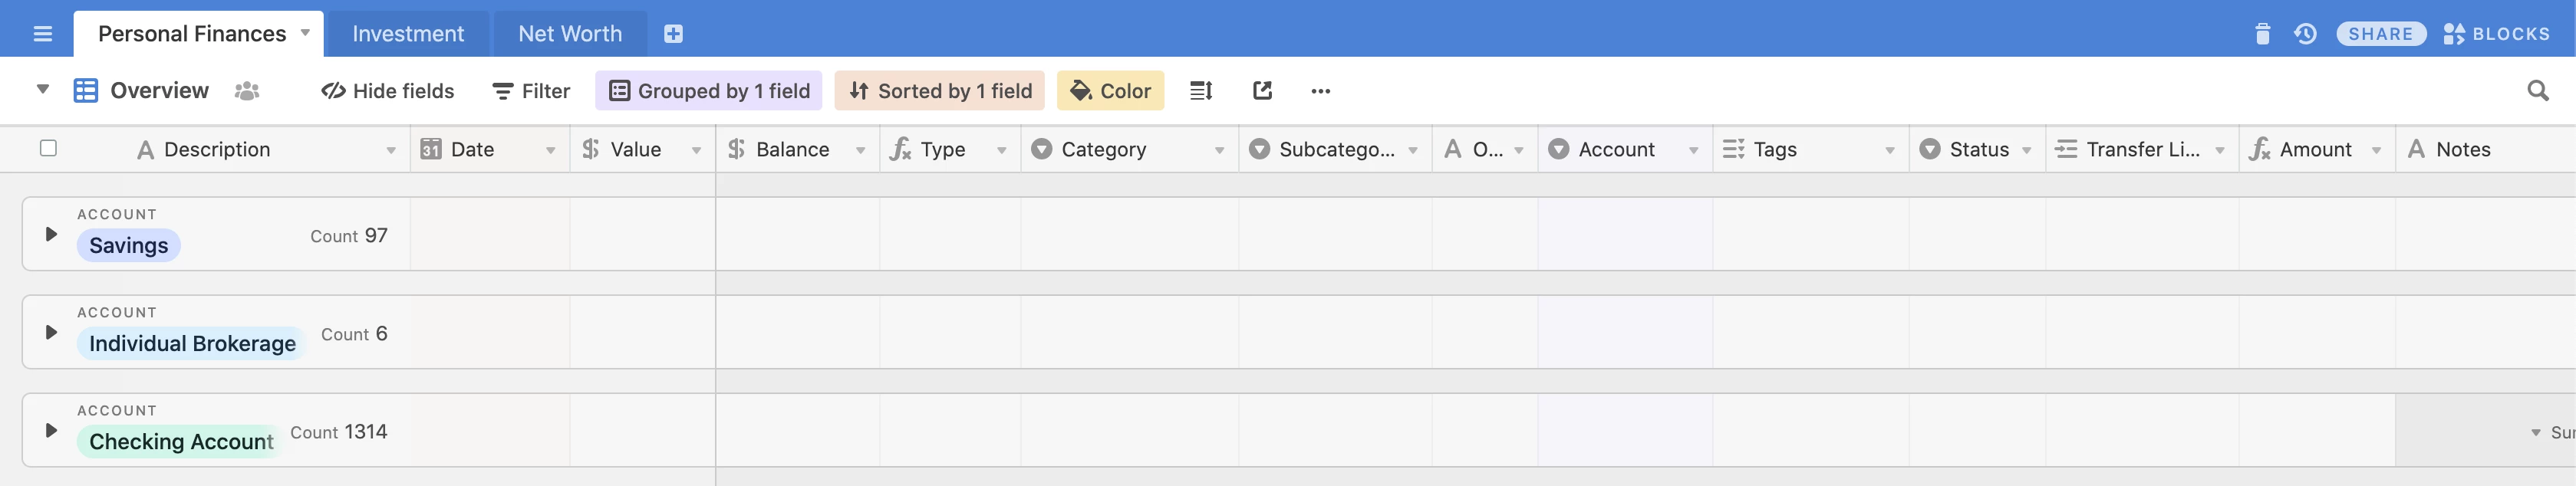Open Personal Finances tab dropdown arrow
The image size is (2576, 486).
[305, 33]
